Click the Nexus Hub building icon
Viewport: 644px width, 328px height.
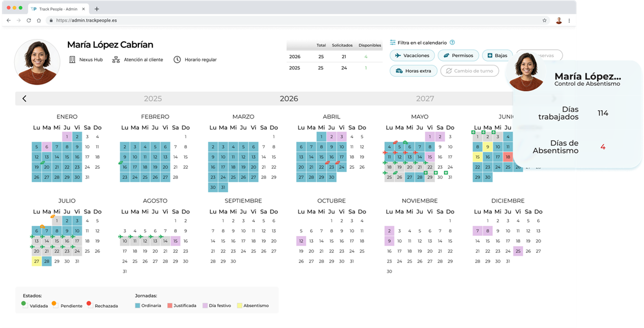point(72,59)
